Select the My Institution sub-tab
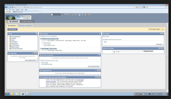Image resolution: width=171 pixels, height=99 pixels. pyautogui.click(x=12, y=26)
